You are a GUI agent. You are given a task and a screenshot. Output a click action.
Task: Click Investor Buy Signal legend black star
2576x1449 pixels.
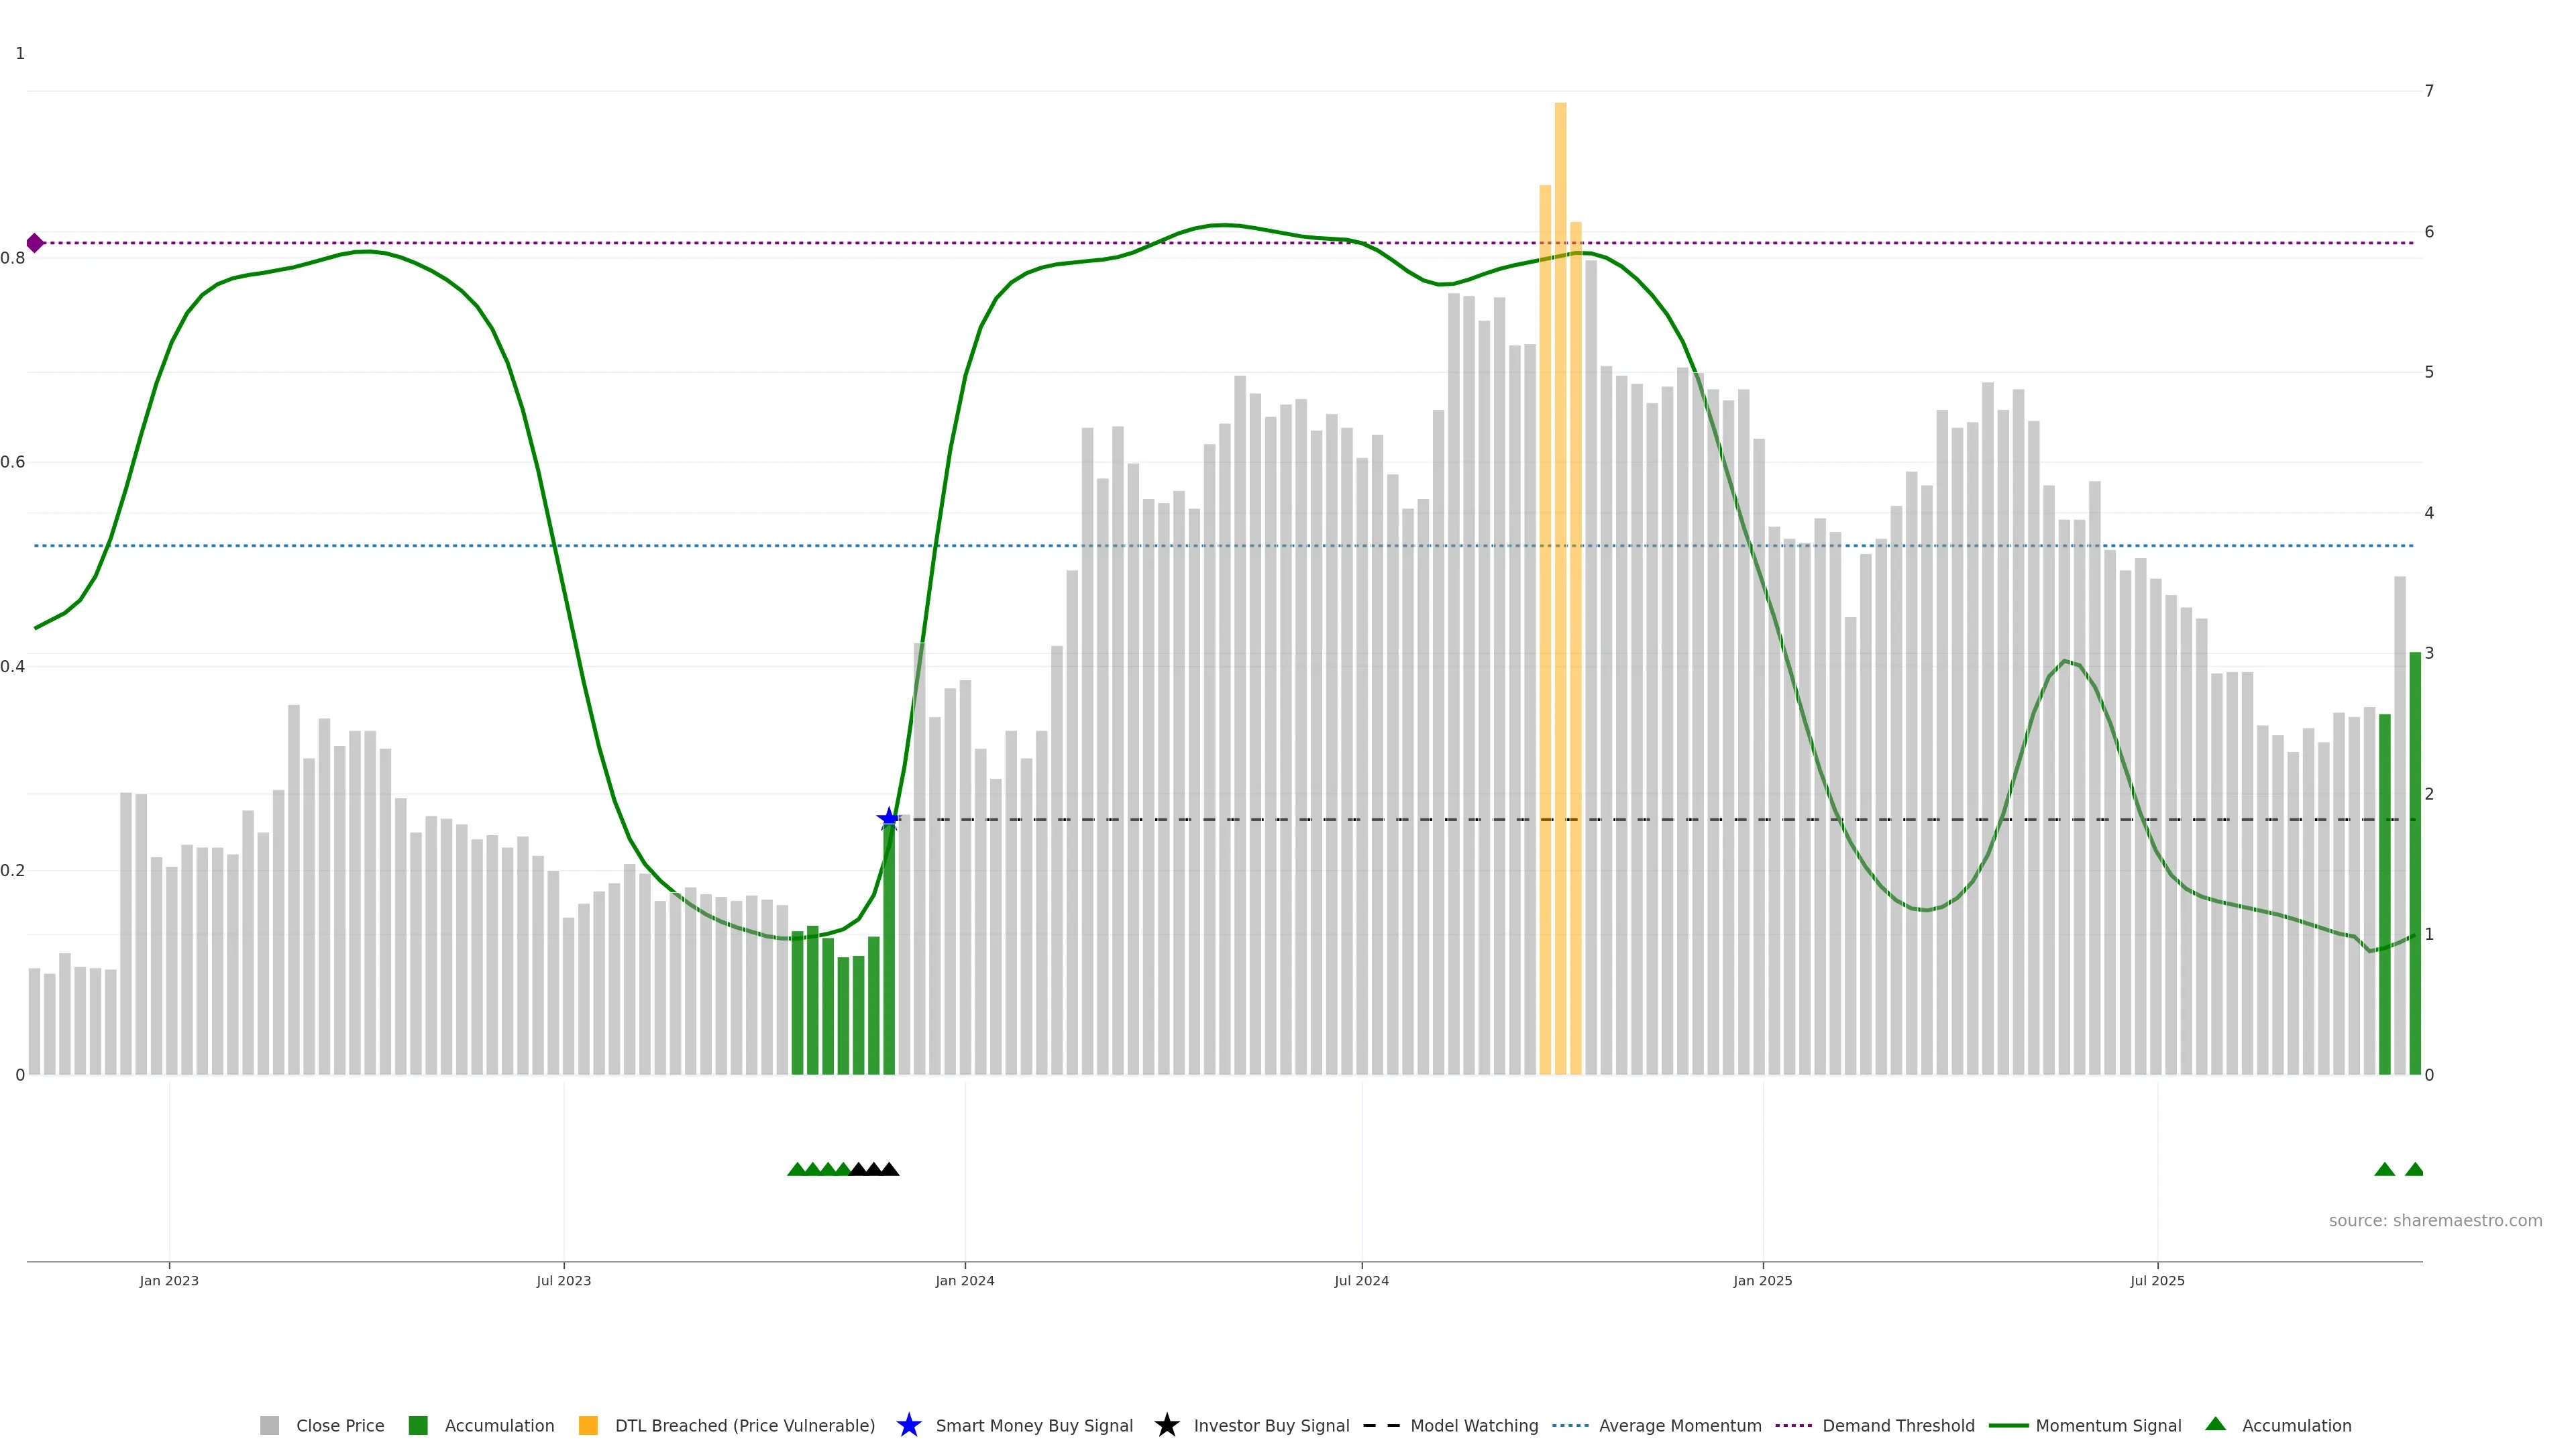pyautogui.click(x=1166, y=1425)
